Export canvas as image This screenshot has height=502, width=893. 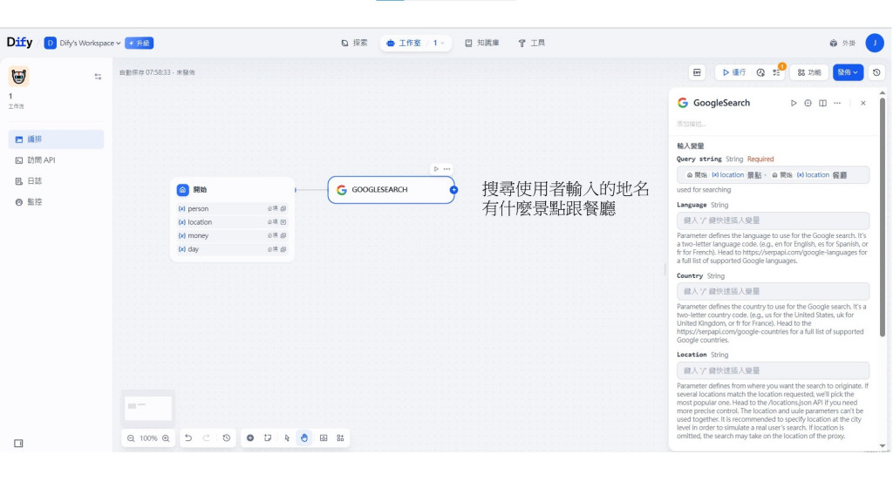pyautogui.click(x=324, y=438)
